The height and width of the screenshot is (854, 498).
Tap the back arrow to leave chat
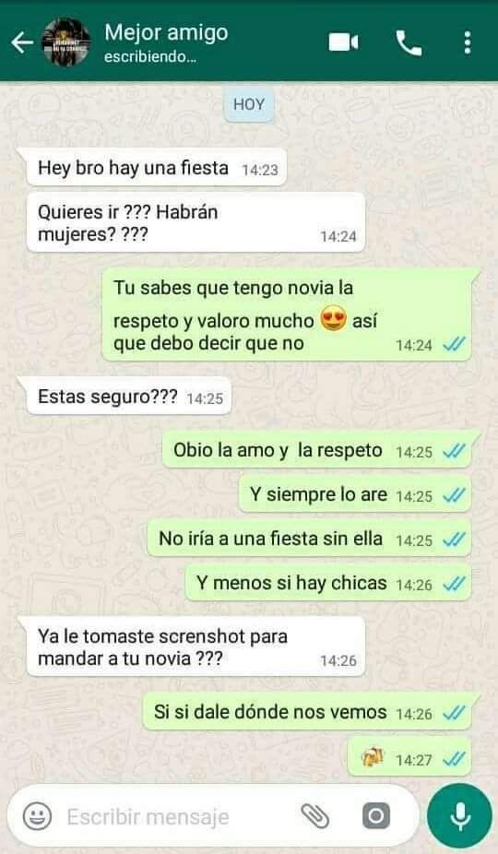coord(22,42)
